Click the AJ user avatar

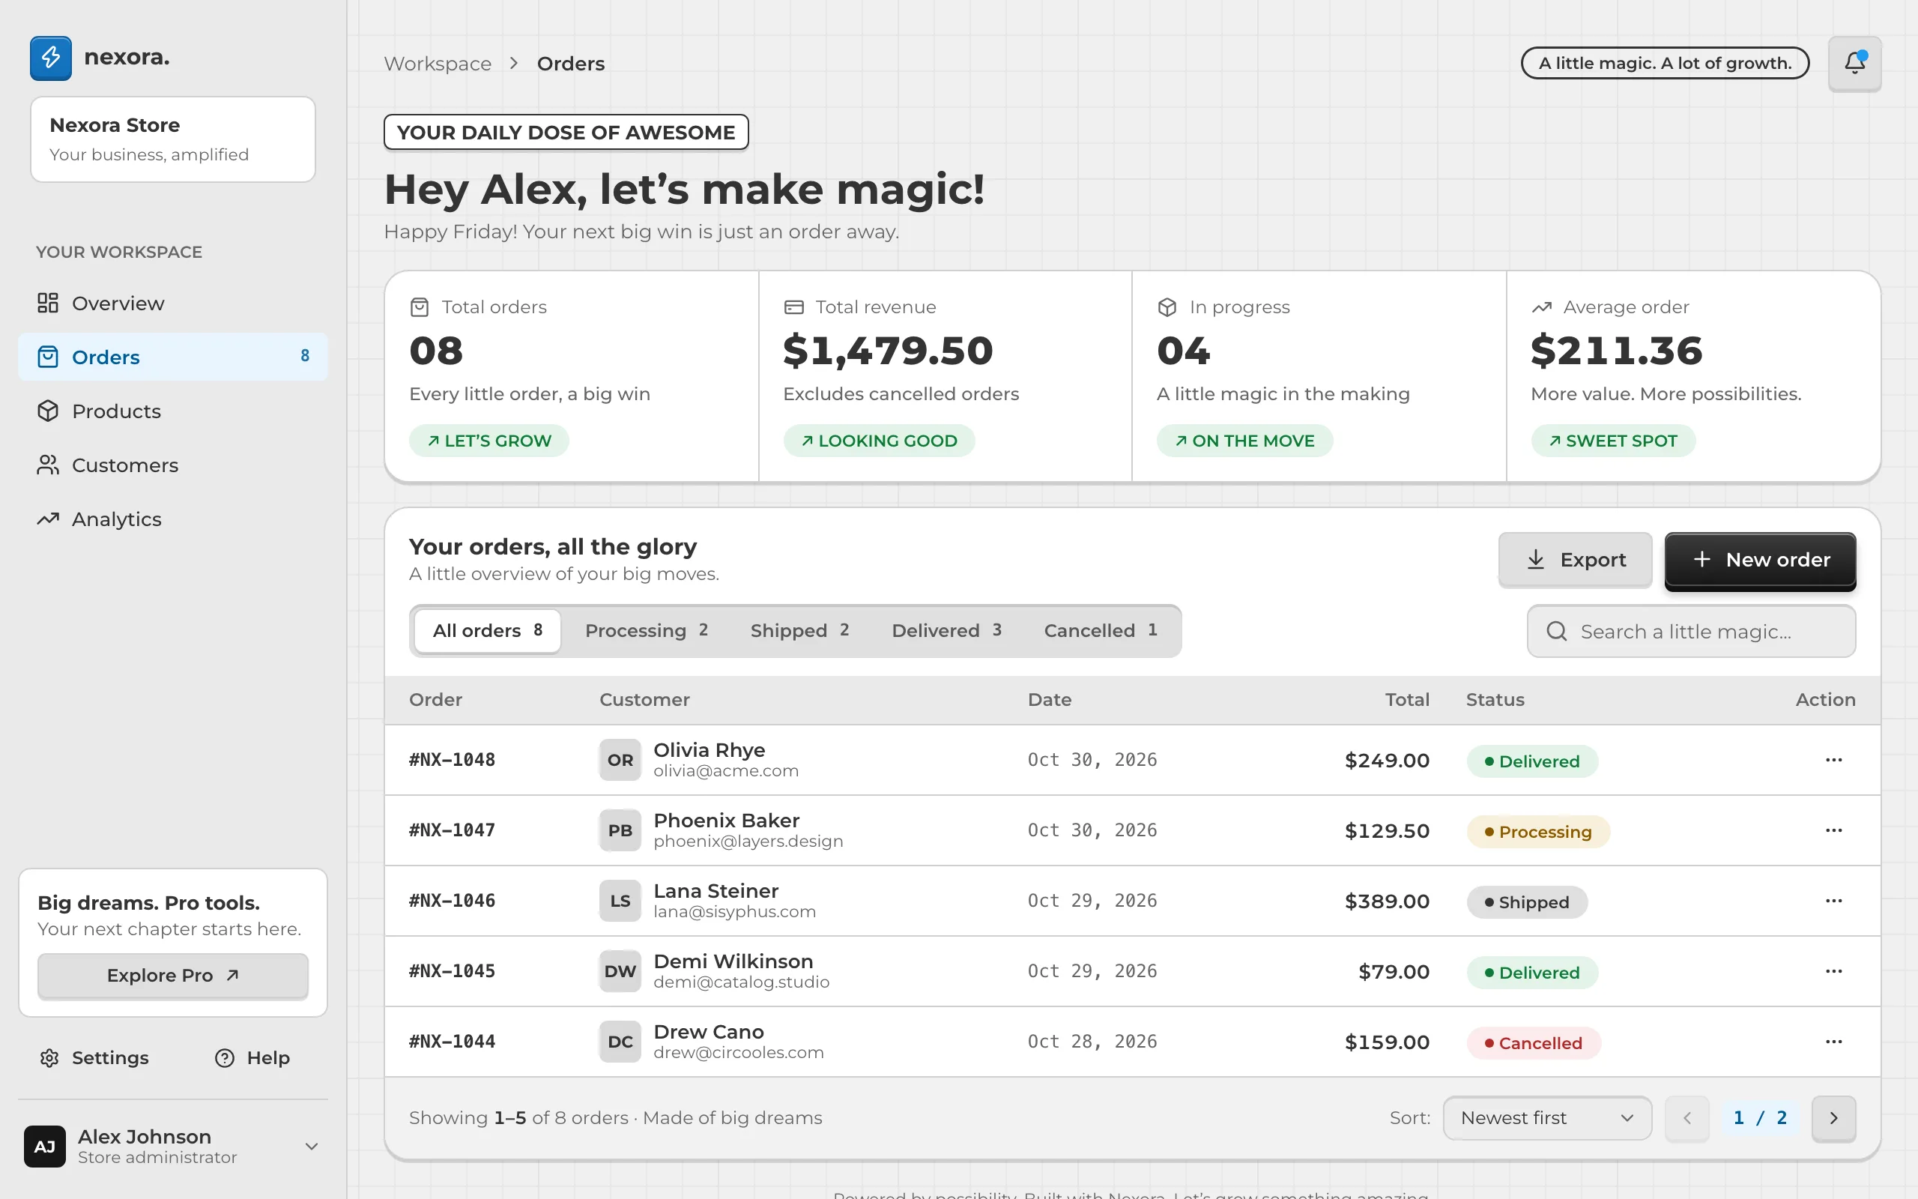click(x=44, y=1147)
